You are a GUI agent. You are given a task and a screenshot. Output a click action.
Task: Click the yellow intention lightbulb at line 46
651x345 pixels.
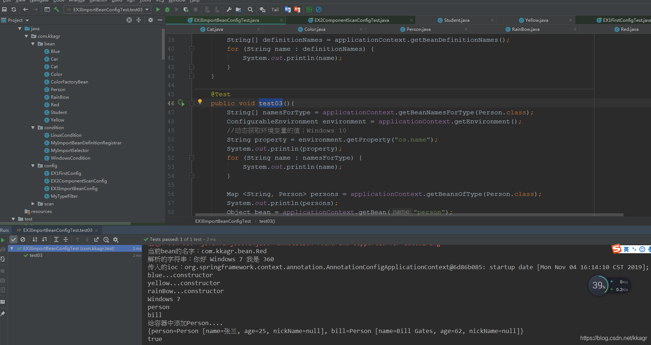click(200, 102)
